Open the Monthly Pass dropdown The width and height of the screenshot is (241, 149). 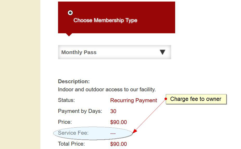point(114,52)
